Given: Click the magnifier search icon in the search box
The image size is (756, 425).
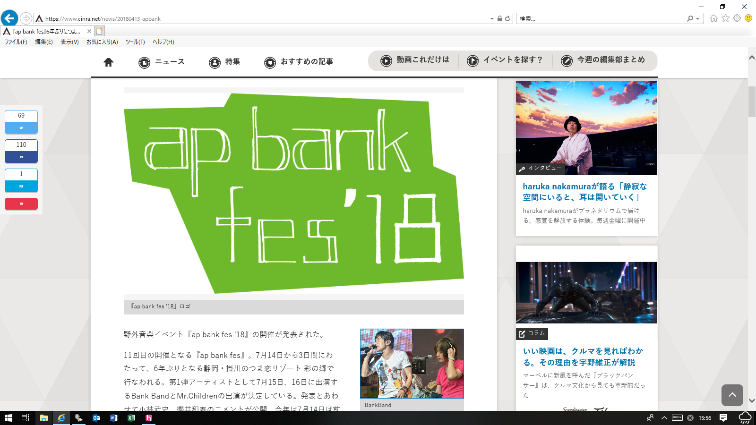Looking at the screenshot, I should click(x=690, y=18).
